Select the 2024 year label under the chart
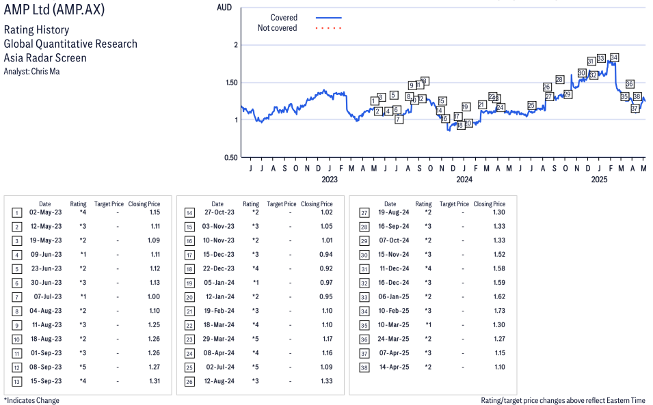This screenshot has width=653, height=405. pos(464,179)
